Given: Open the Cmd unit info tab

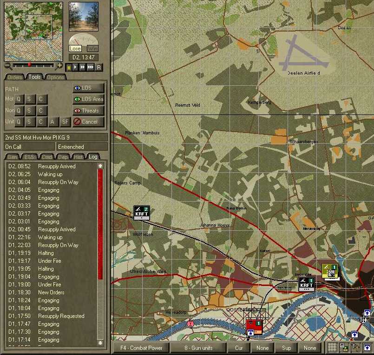Looking at the screenshot, I should pos(46,157).
